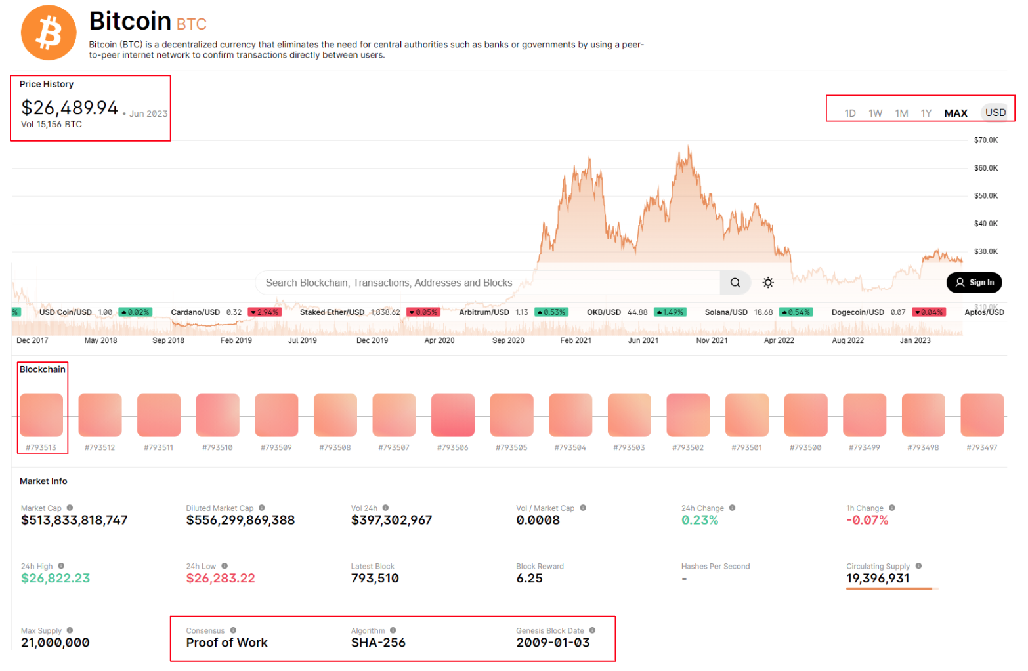This screenshot has width=1028, height=671.
Task: Click the Latest Block value 793,510
Action: point(375,579)
